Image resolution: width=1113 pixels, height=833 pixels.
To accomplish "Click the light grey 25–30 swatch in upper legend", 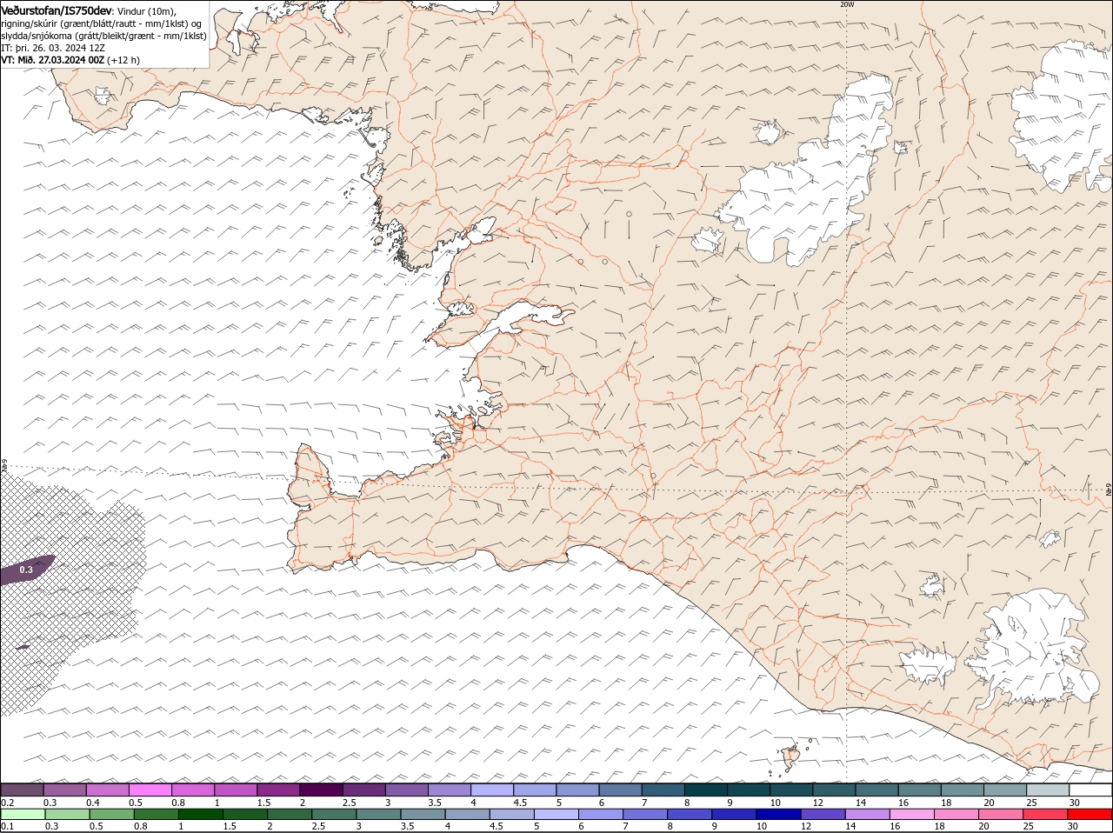I will [x=1048, y=790].
